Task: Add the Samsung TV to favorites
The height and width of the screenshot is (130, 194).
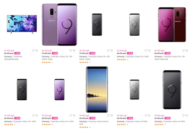Action: [x=33, y=50]
